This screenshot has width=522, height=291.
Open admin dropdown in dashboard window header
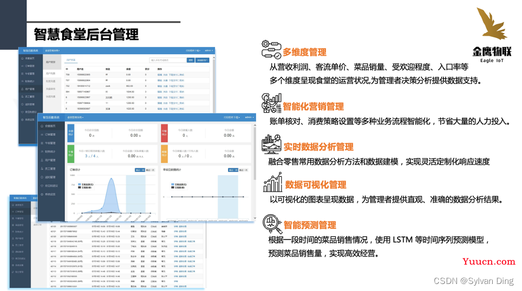click(250, 117)
